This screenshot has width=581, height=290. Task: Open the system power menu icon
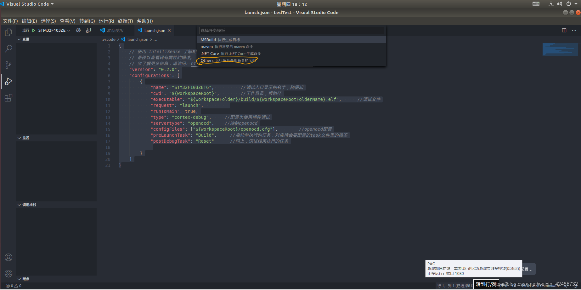pos(569,4)
